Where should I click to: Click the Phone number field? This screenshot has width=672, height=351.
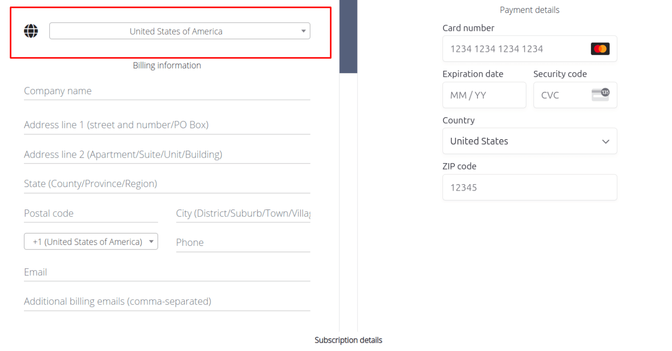(243, 243)
